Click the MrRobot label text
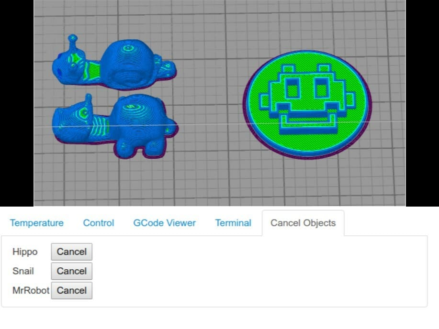 [x=31, y=290]
